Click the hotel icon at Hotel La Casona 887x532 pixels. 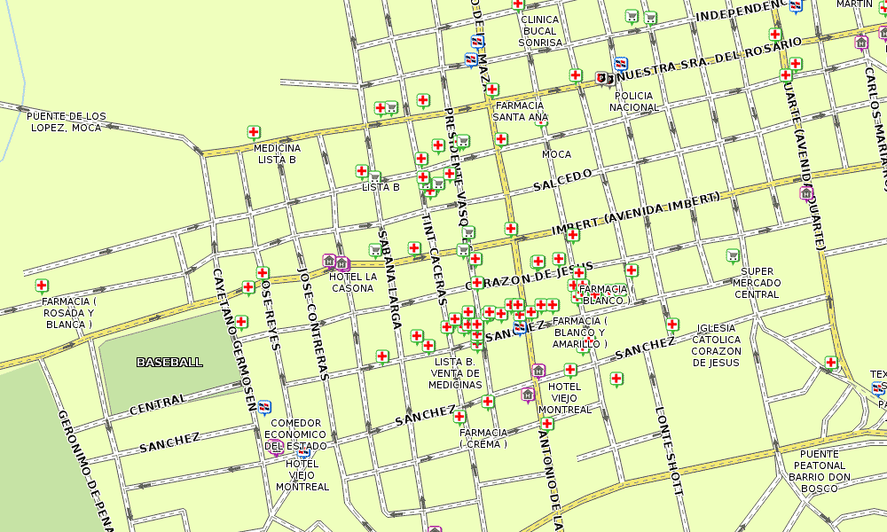[341, 263]
